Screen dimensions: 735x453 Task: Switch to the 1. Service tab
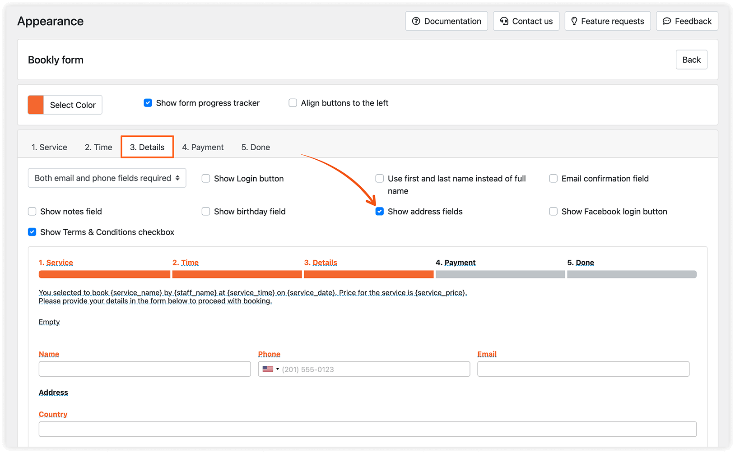pyautogui.click(x=49, y=147)
